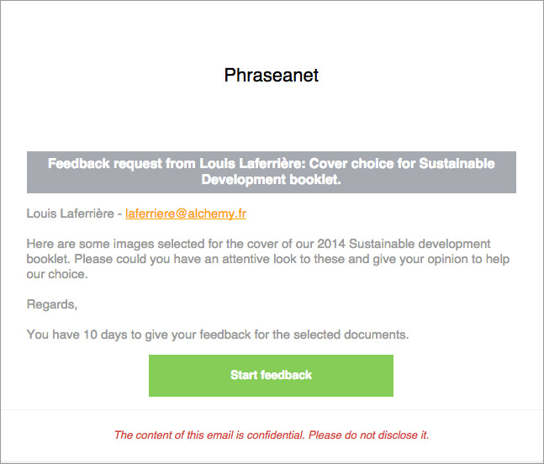This screenshot has height=464, width=544.
Task: Select the gray Feedback request header banner
Action: [x=272, y=172]
